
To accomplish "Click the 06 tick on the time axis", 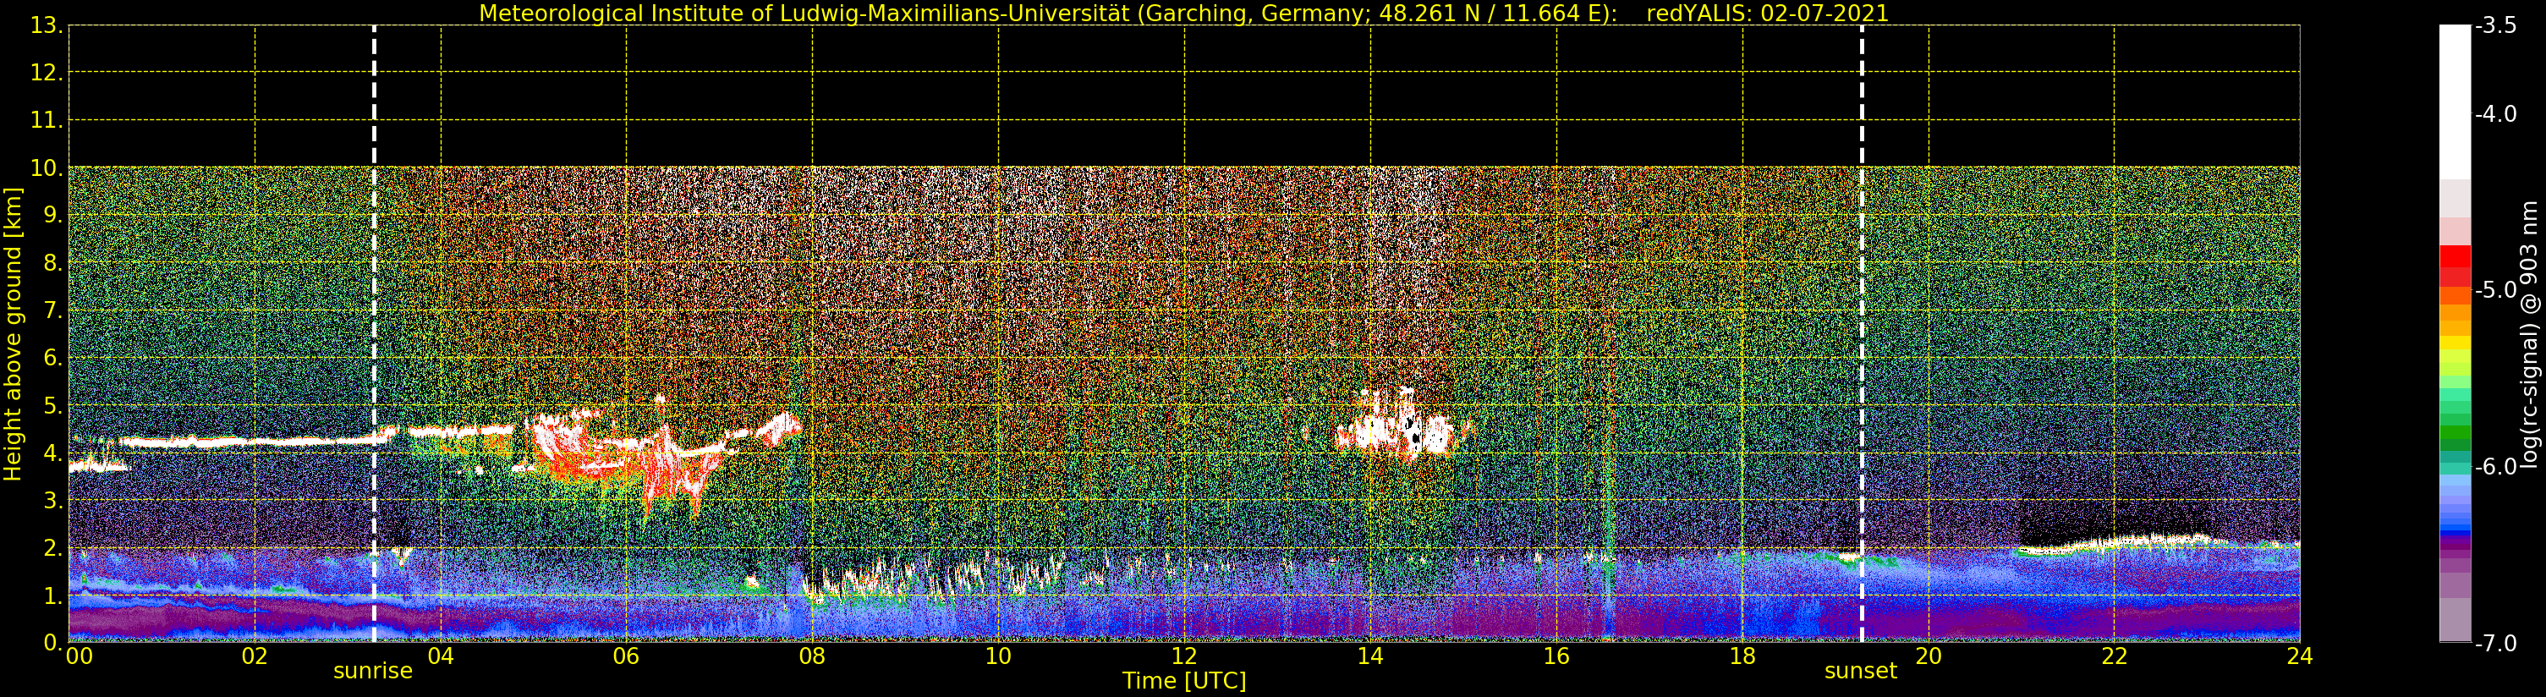I will (627, 656).
